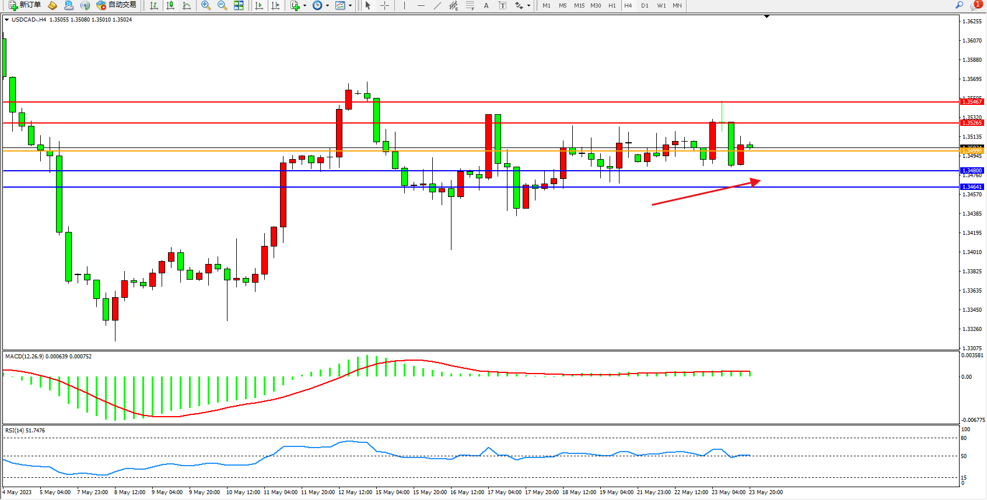Switch to the D1 timeframe

645,5
